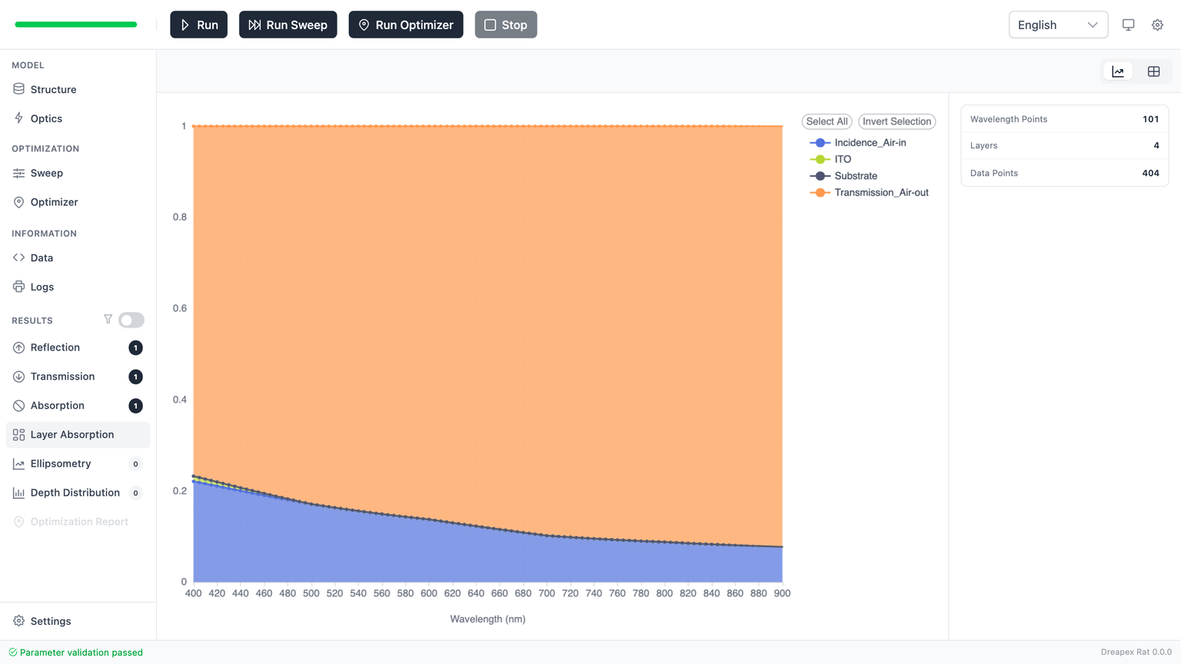Click the Select All legend button
Viewport: 1181px width, 664px height.
click(827, 121)
